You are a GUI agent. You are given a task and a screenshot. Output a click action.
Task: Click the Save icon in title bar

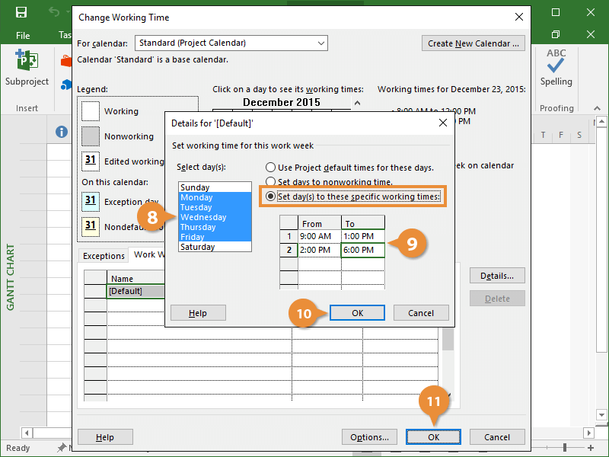point(21,12)
